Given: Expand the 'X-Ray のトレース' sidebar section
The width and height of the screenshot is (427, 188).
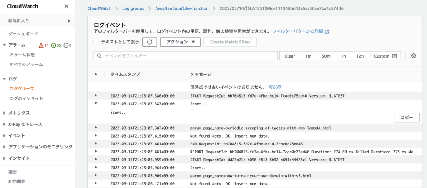Looking at the screenshot, I should point(4,124).
